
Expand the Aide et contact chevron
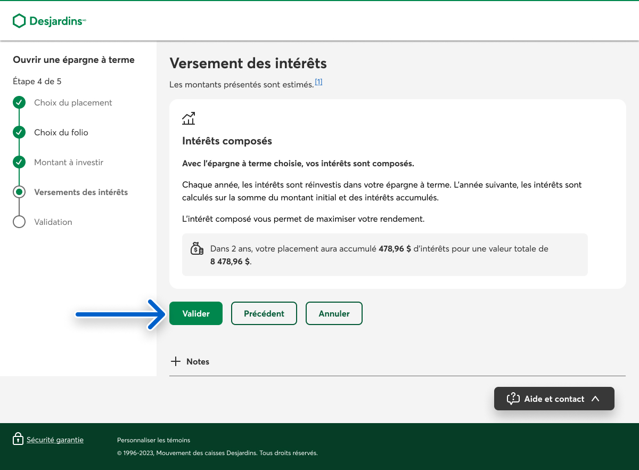point(595,399)
